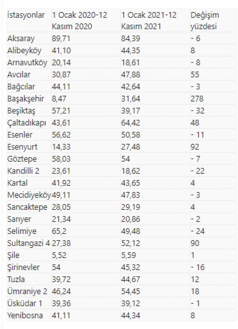Screen dimensions: 238x329
Task: Click the Üsküdar 1 station label
Action: [25, 304]
